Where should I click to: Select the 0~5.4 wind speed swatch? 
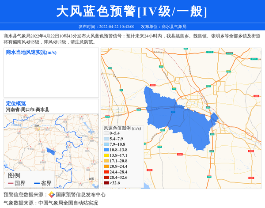(106, 133)
